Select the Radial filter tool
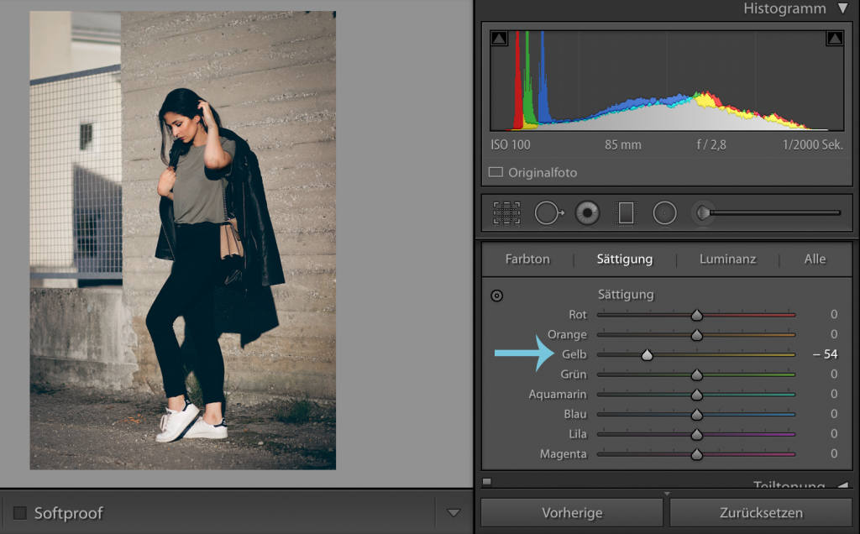 [x=664, y=212]
